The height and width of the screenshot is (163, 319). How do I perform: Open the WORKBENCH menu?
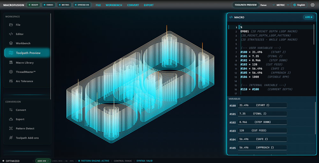pos(114,5)
